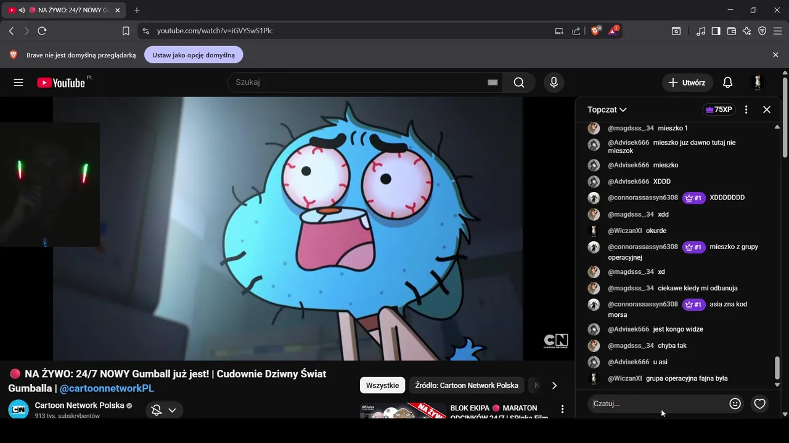Open the Brave main menu

point(778,31)
